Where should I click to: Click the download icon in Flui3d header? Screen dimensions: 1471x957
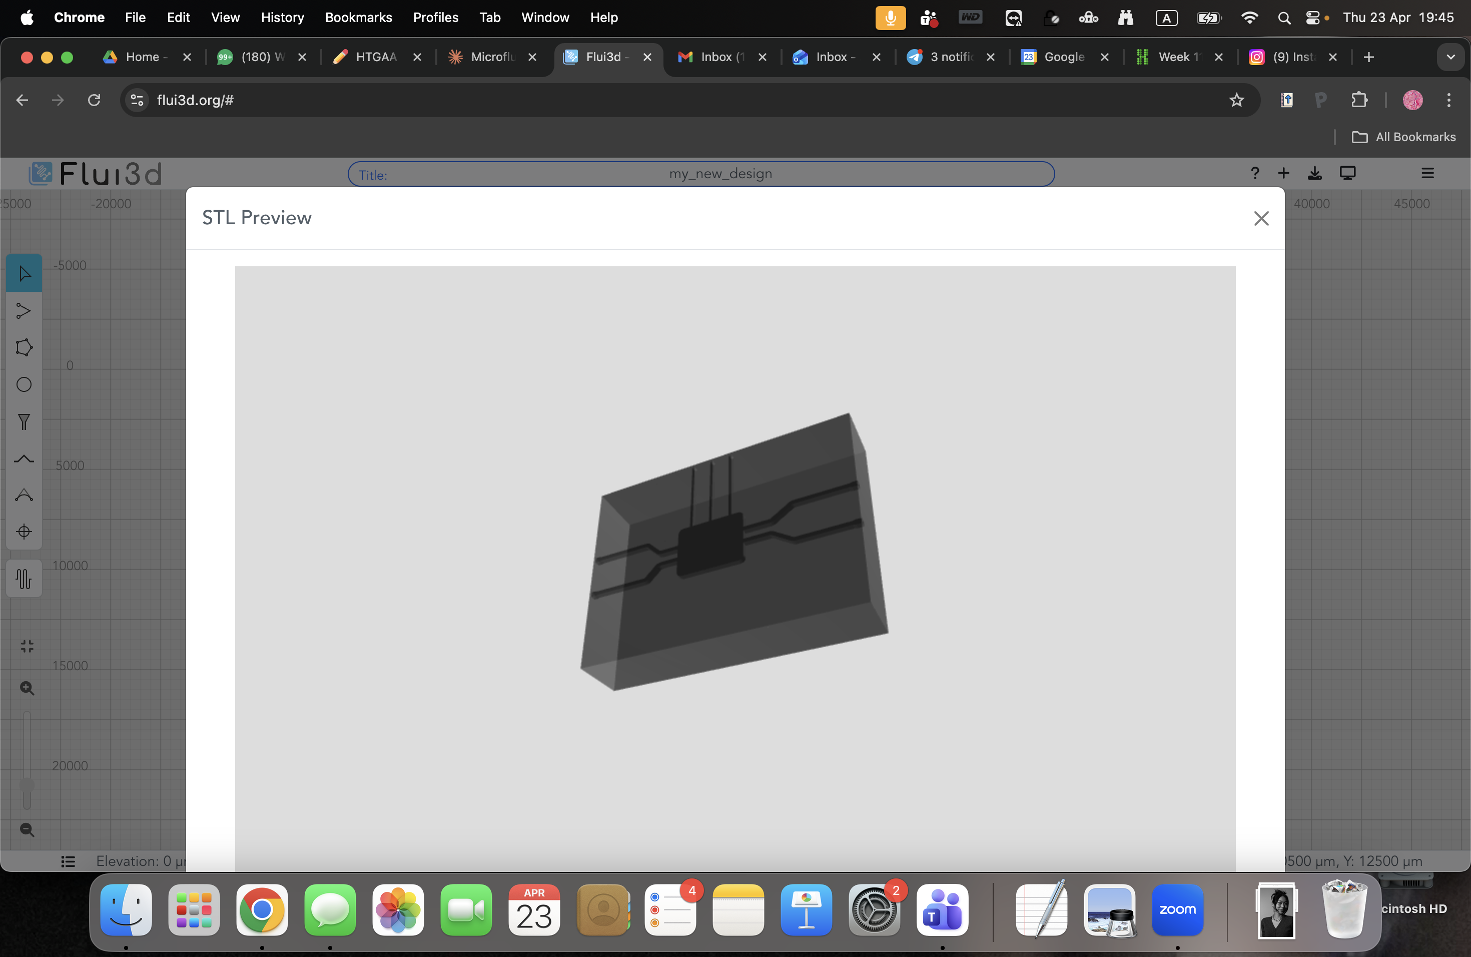pos(1314,173)
